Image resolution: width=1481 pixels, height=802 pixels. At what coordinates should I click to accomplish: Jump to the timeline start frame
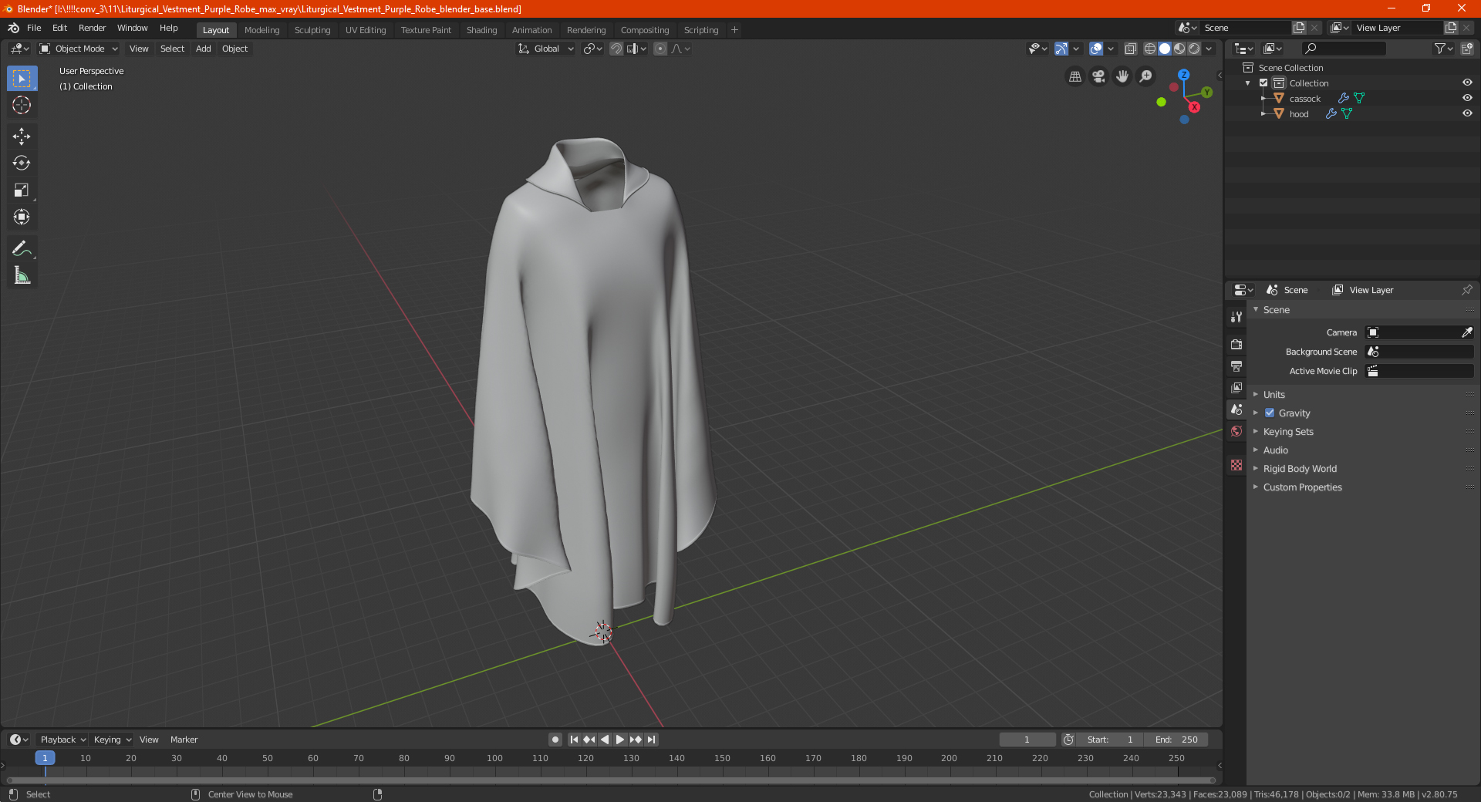574,740
